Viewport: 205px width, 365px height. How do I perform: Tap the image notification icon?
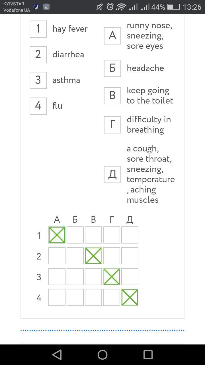46,7
